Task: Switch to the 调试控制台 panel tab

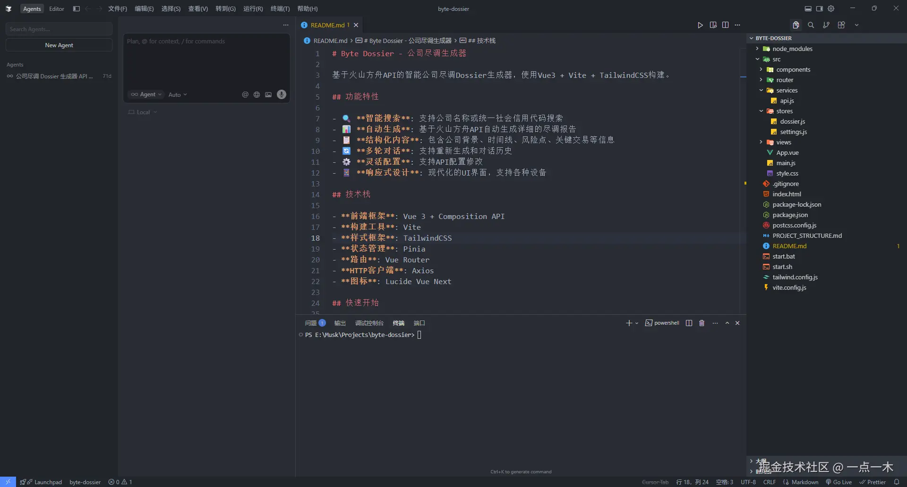Action: [x=369, y=323]
